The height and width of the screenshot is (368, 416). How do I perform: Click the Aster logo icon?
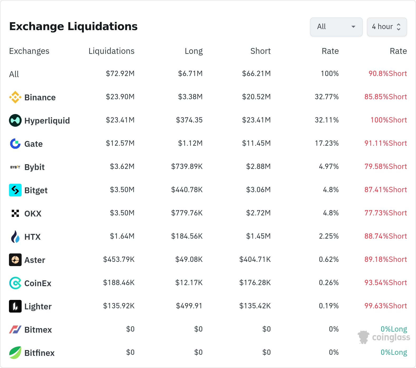tap(15, 260)
